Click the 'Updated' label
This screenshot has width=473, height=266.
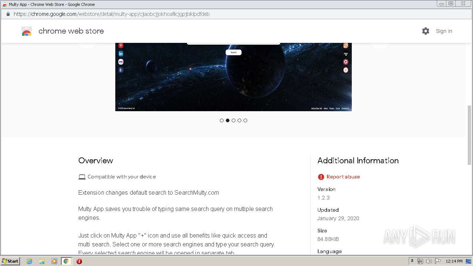[x=328, y=210]
